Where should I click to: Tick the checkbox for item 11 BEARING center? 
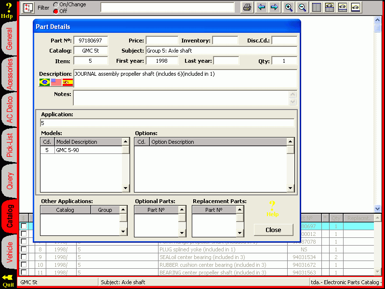pyautogui.click(x=24, y=272)
